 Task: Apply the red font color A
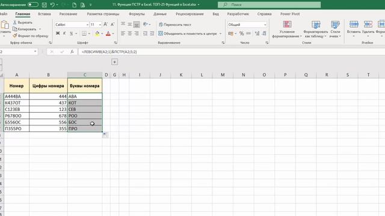[x=108, y=34]
